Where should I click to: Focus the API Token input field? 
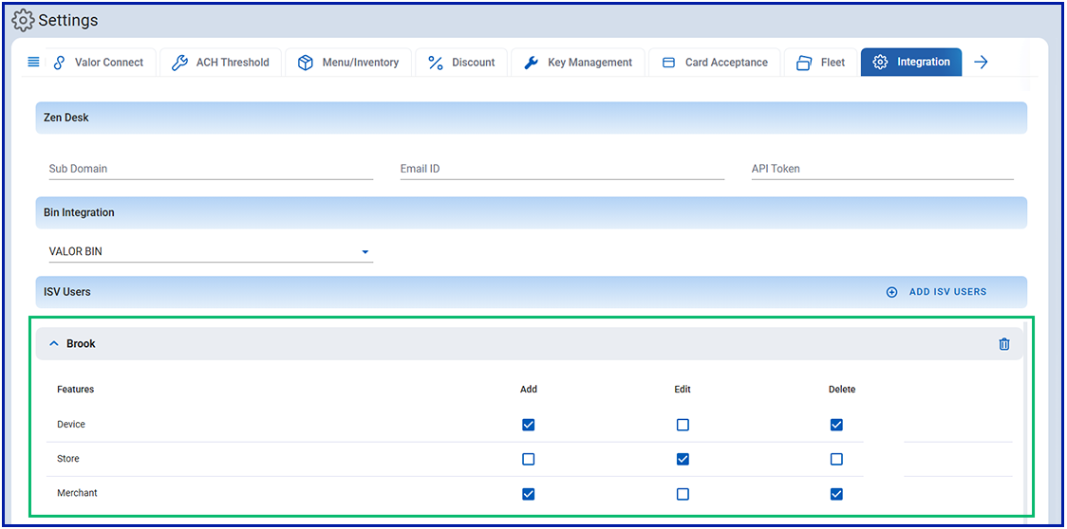882,169
